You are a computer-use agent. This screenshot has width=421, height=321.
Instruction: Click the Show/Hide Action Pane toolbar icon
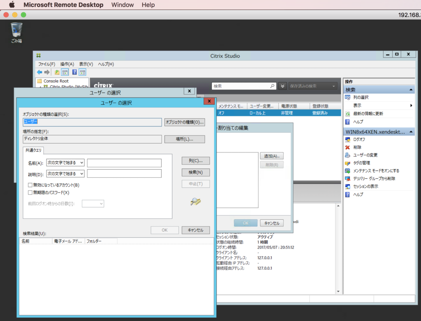[x=82, y=72]
